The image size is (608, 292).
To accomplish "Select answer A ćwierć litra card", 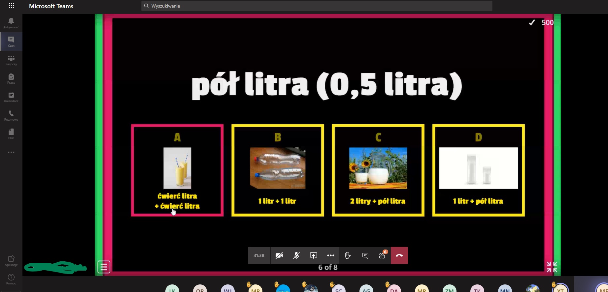I will click(177, 170).
